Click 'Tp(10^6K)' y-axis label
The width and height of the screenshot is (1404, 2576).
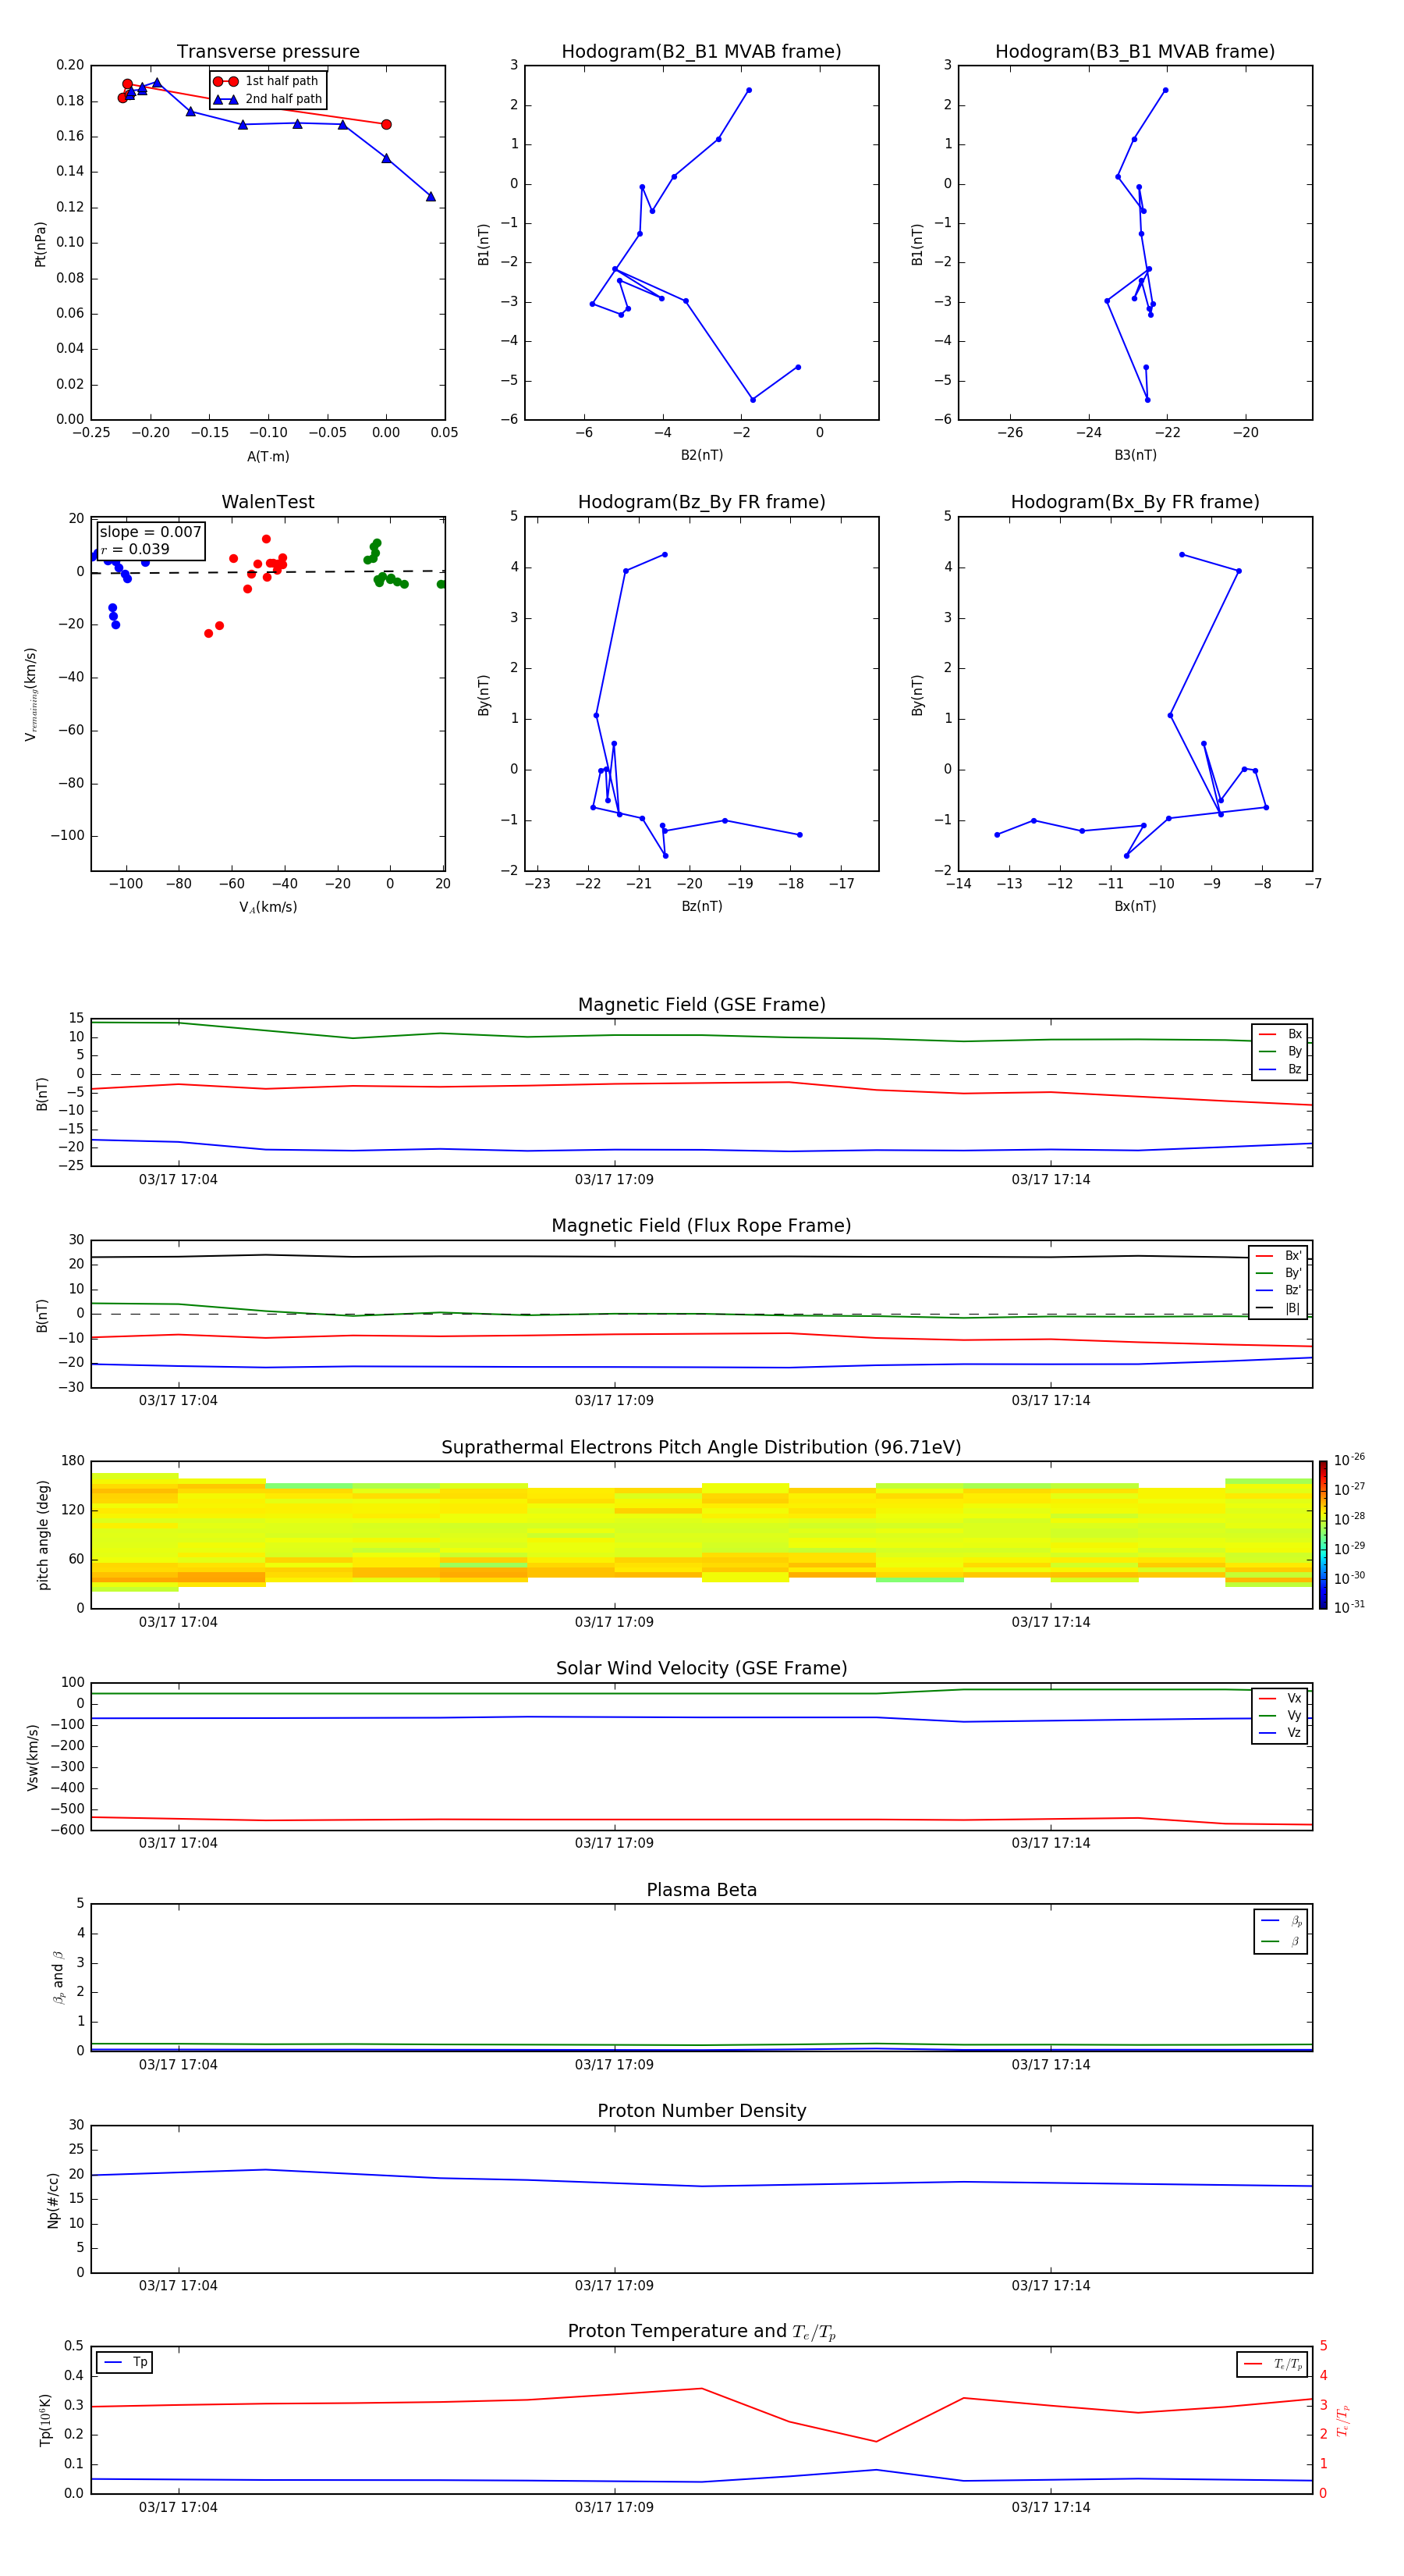tap(45, 2420)
